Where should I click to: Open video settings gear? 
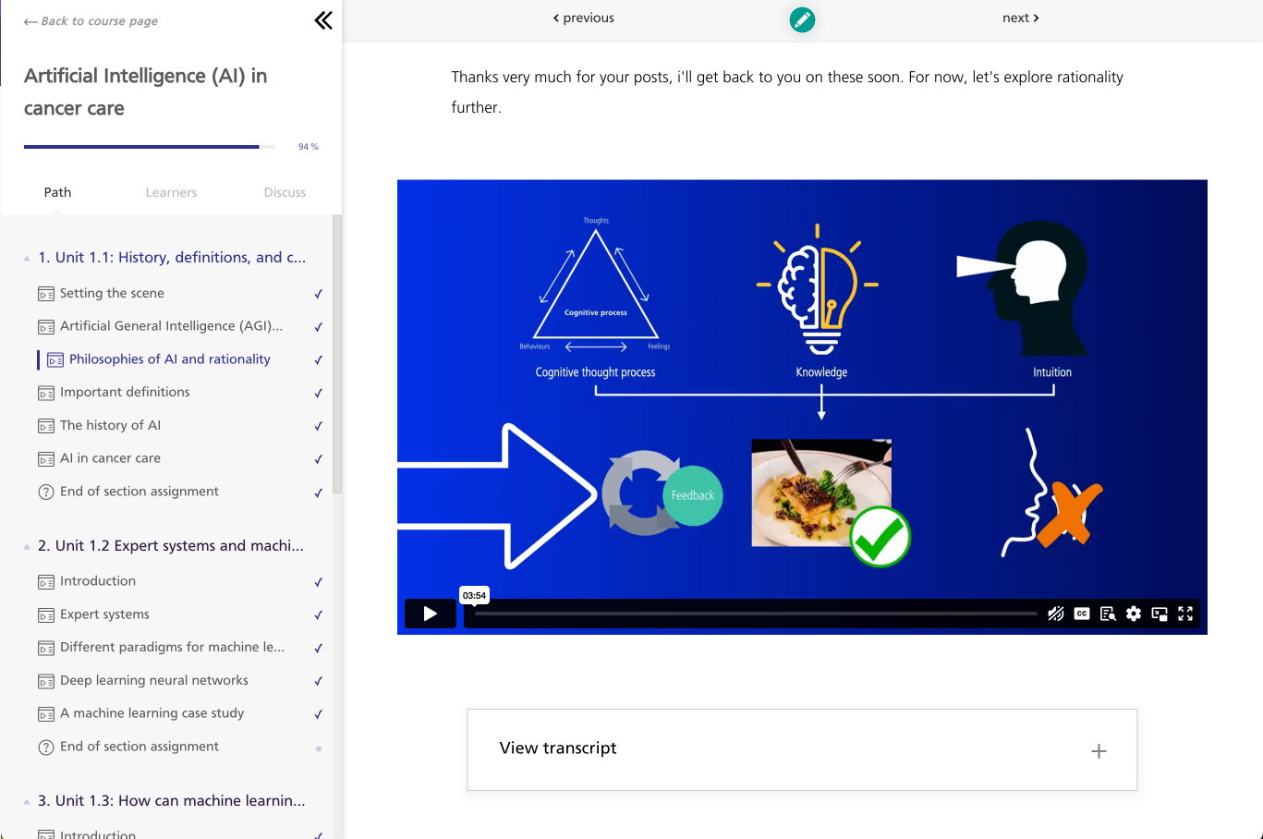[x=1134, y=614]
